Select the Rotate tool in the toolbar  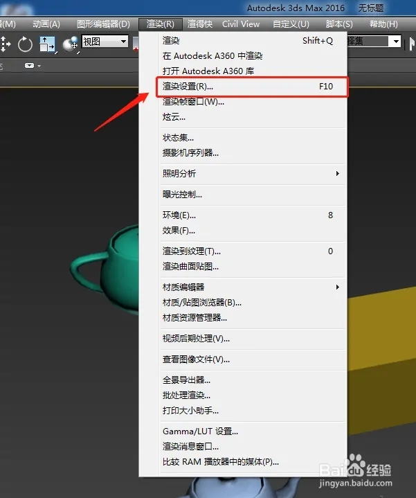click(x=25, y=44)
